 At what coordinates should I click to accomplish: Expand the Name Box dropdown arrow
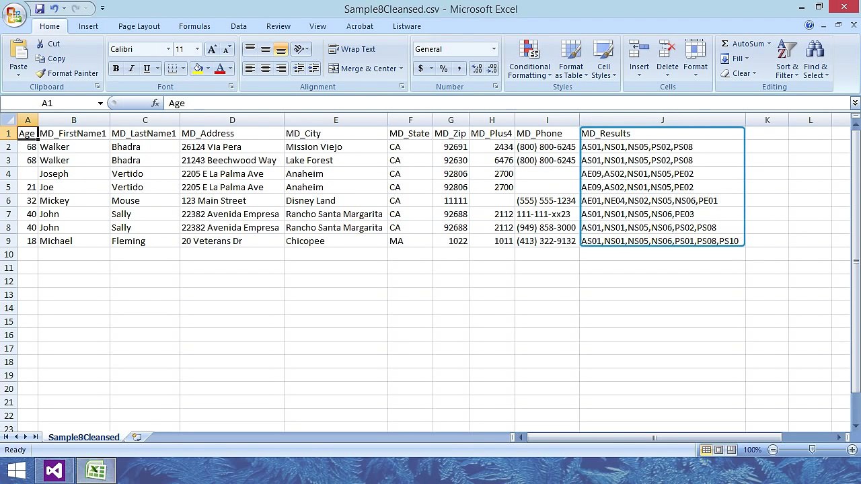click(100, 103)
